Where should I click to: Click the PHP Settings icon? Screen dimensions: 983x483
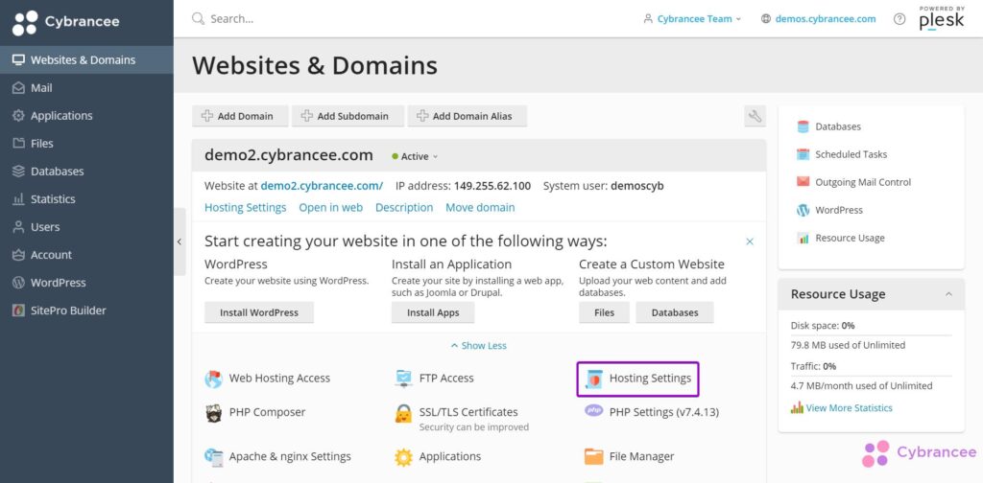[593, 410]
